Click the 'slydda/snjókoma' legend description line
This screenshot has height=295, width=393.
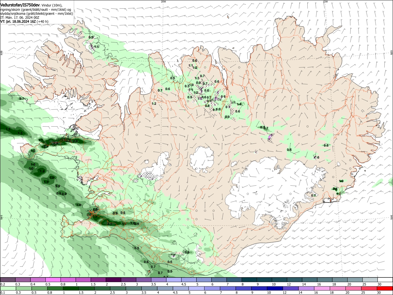click(37, 14)
